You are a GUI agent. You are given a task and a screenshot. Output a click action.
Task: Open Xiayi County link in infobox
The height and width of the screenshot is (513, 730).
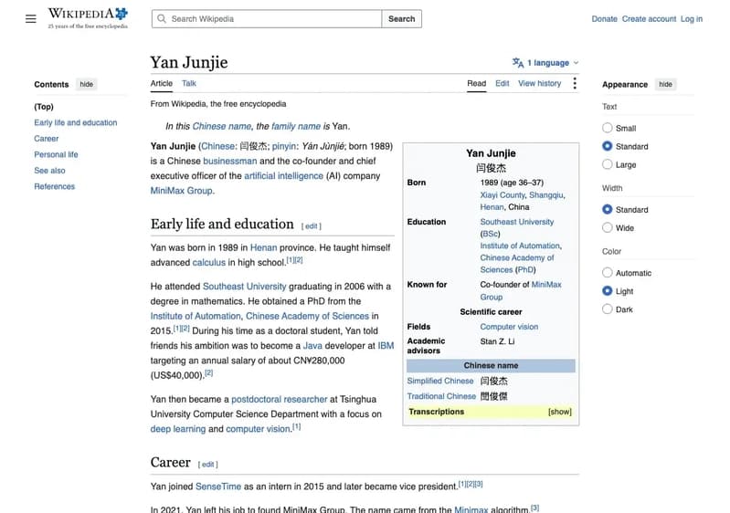[x=503, y=194]
